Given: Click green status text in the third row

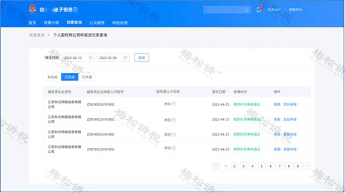Looking at the screenshot, I should [246, 134].
